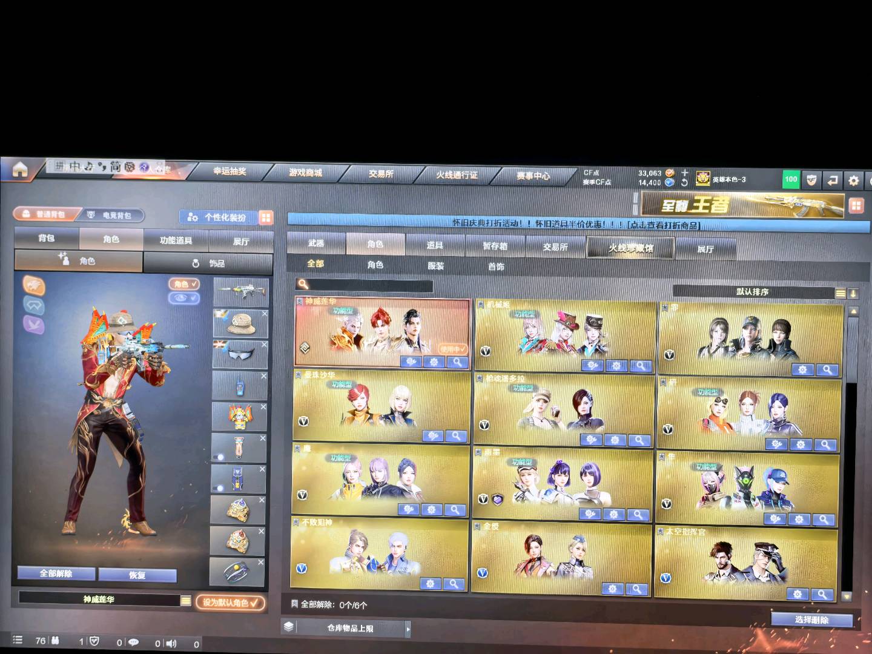The image size is (872, 654).
Task: Toggle the eye visibility pill in preview
Action: pyautogui.click(x=184, y=298)
